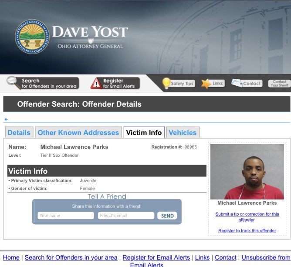Follow Register to track this offender link
The height and width of the screenshot is (267, 291).
pos(247,231)
